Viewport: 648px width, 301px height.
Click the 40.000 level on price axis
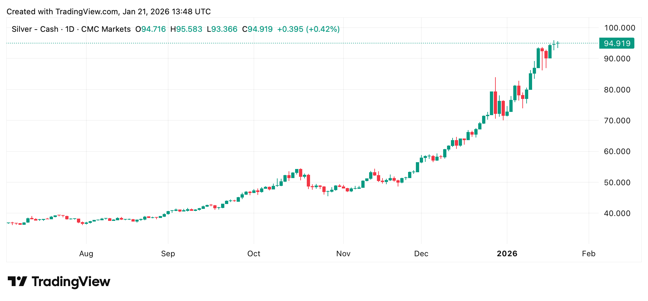coord(617,213)
